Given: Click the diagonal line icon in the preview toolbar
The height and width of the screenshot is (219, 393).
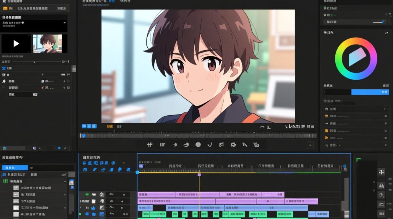Looking at the screenshot, I should click(x=245, y=145).
